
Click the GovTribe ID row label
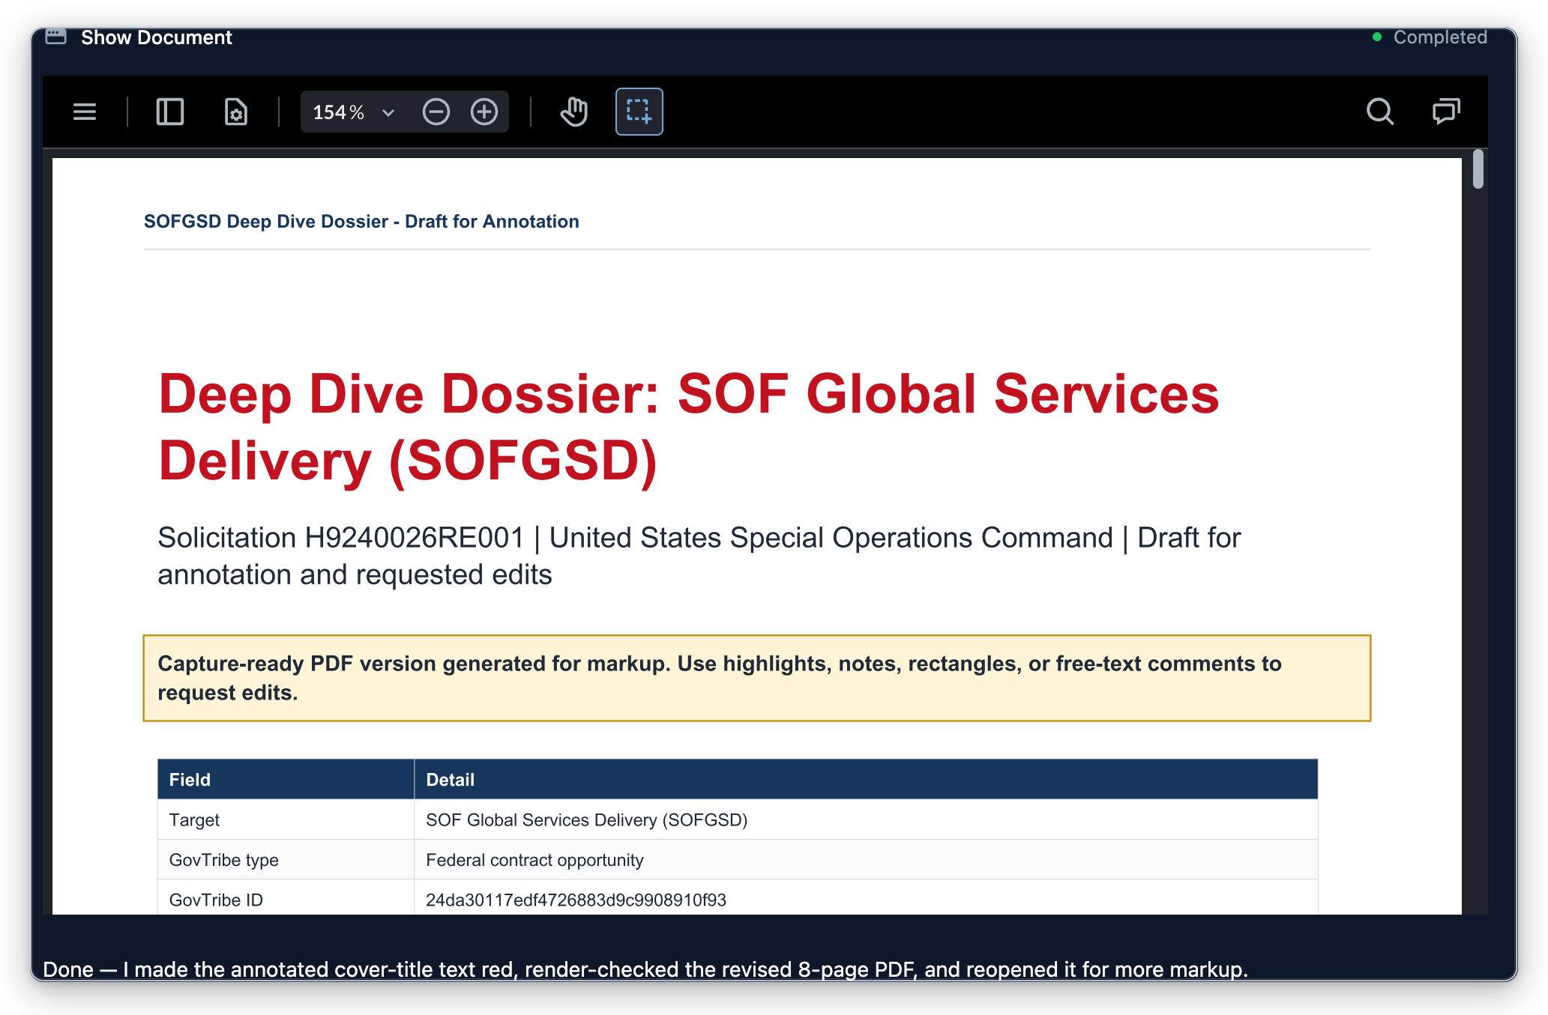tap(216, 900)
